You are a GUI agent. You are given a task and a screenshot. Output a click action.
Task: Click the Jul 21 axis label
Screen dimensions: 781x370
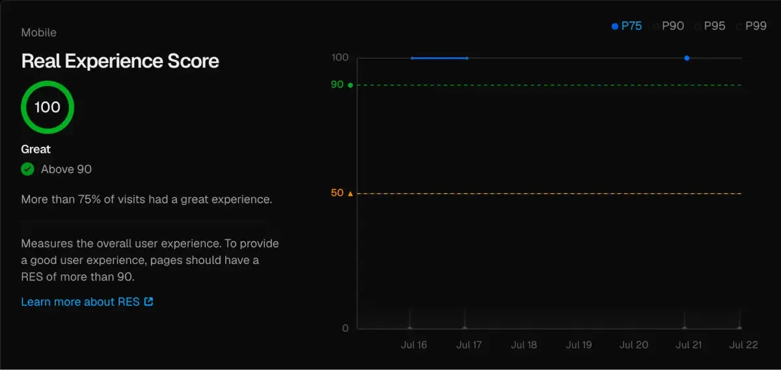pos(689,345)
